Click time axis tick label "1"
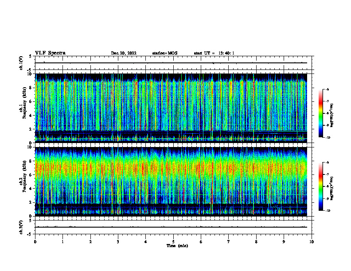351x271 pixels. 63,242
